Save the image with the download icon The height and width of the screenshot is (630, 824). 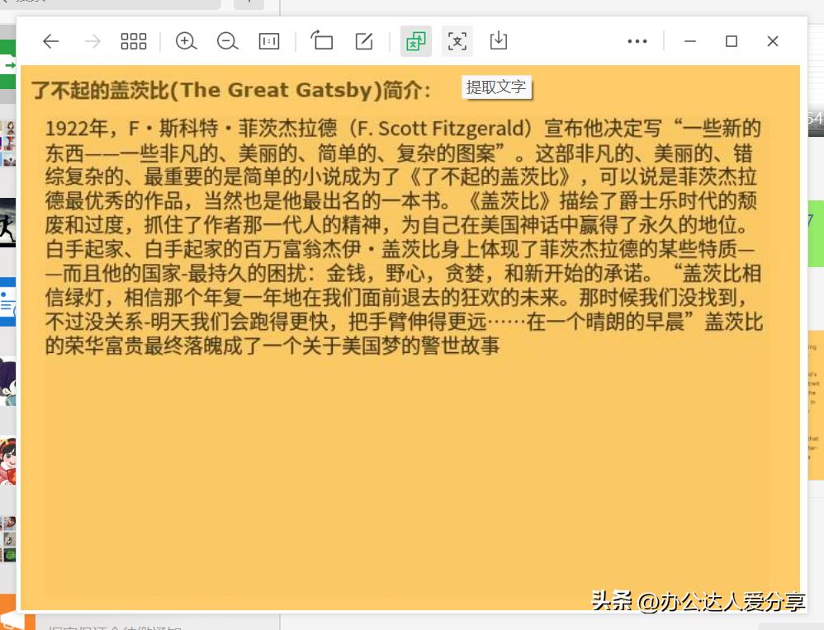[x=498, y=40]
